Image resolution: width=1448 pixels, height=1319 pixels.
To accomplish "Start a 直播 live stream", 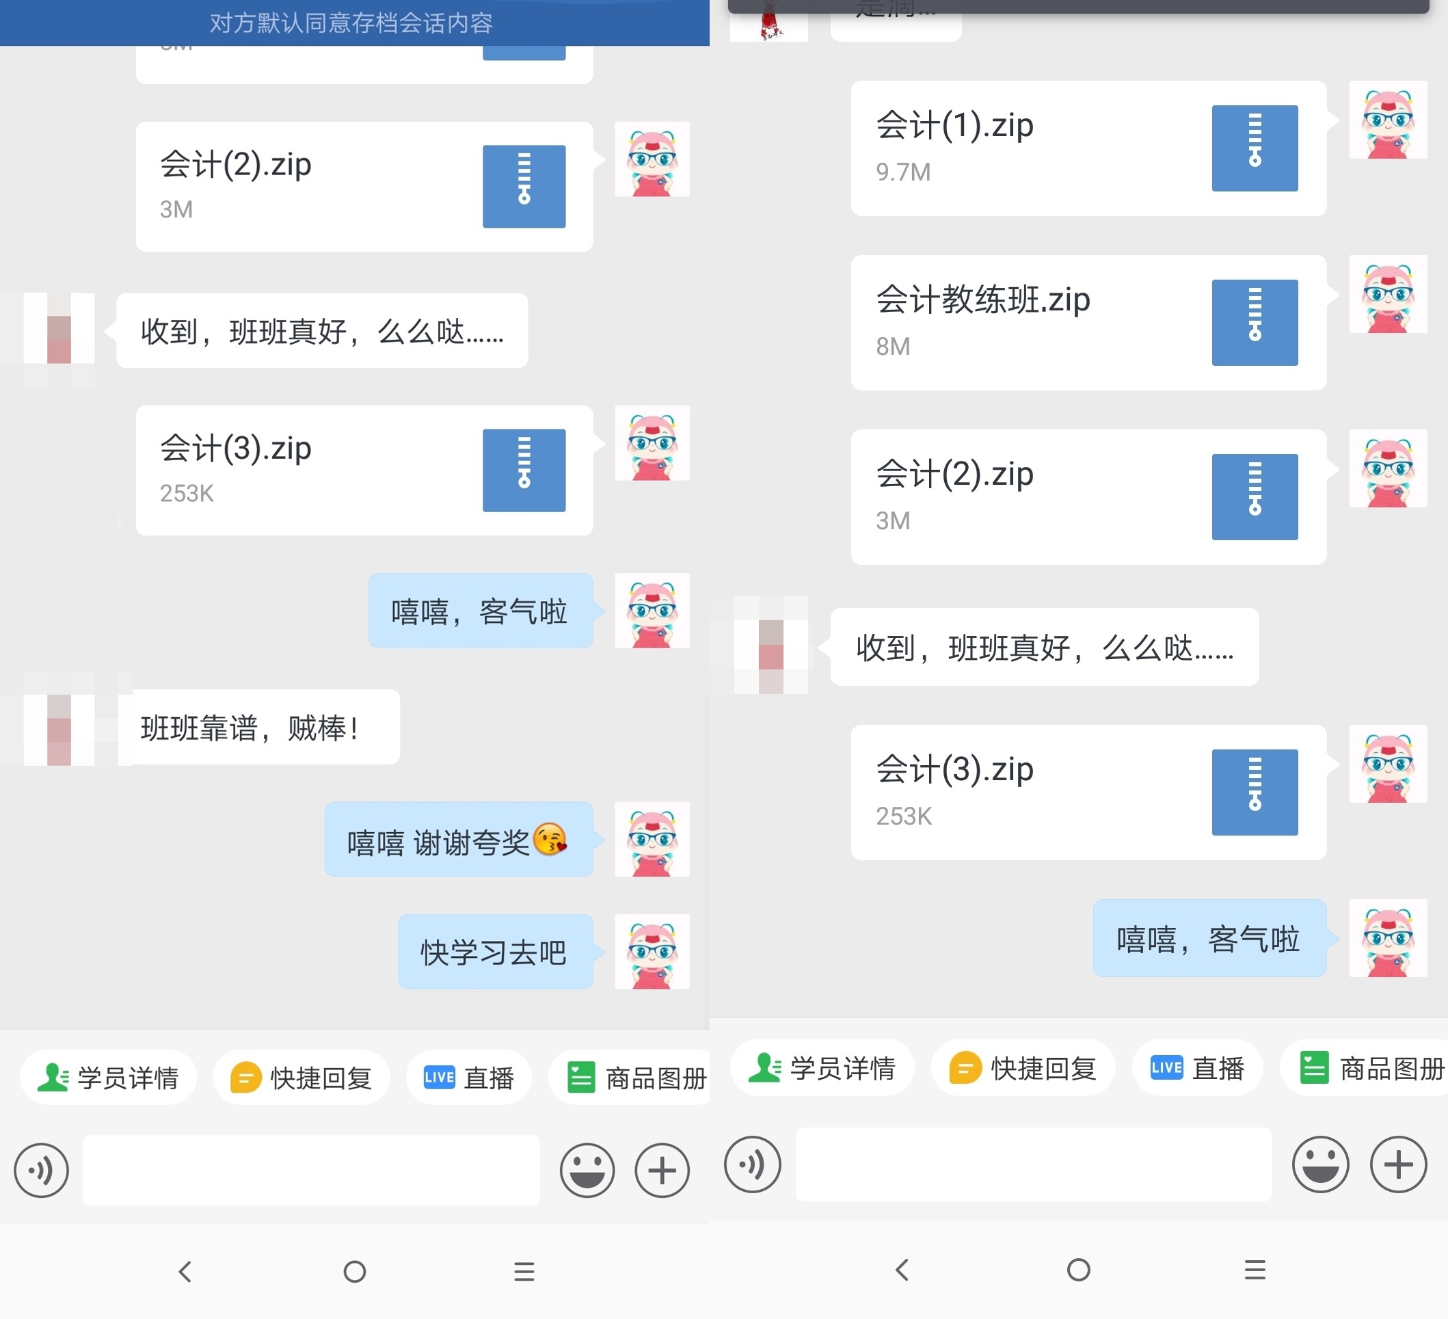I will click(468, 1076).
